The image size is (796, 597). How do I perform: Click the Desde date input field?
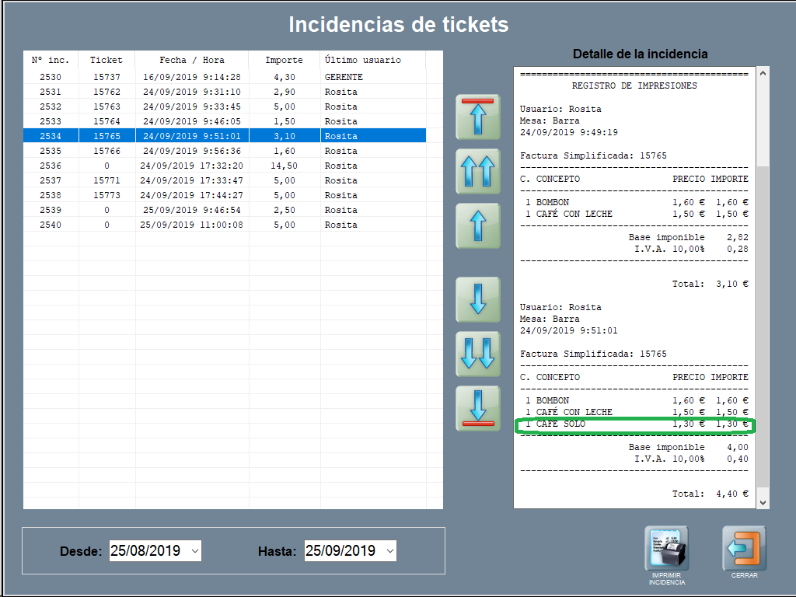(x=148, y=551)
